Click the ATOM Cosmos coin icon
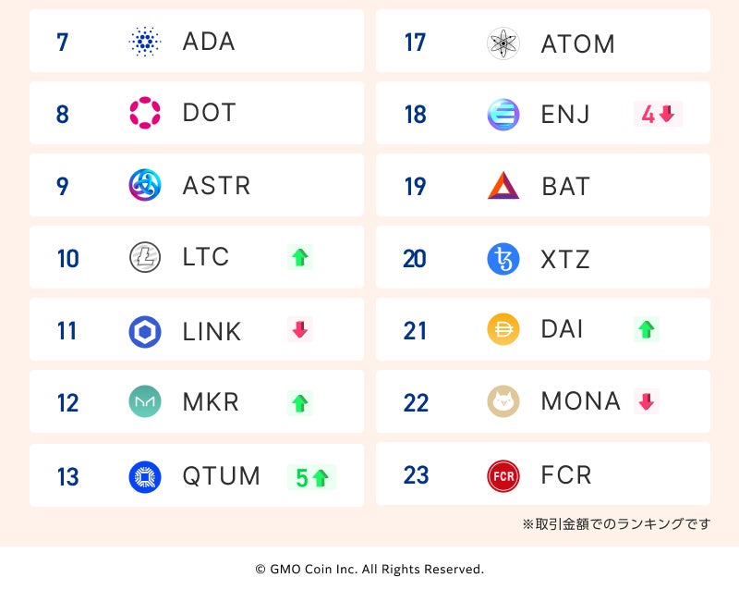739x590 pixels. pos(503,43)
